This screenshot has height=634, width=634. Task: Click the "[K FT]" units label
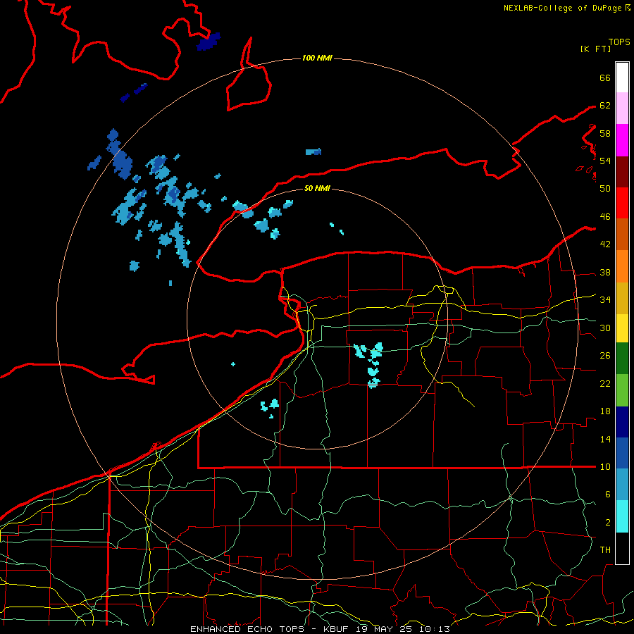tap(595, 49)
